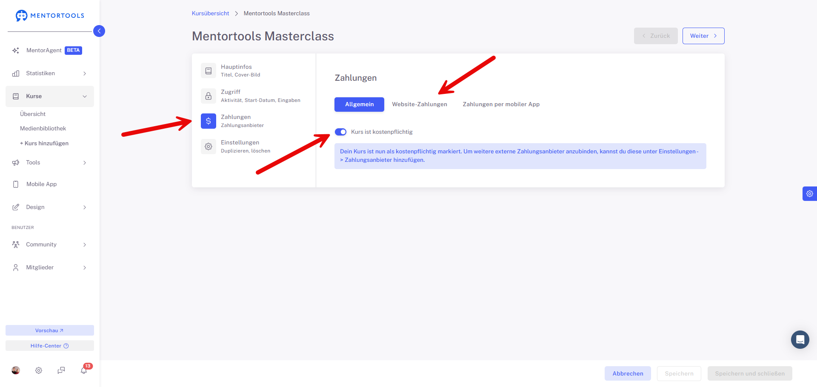
Task: Click the Zahlungen dollar icon
Action: tap(209, 121)
